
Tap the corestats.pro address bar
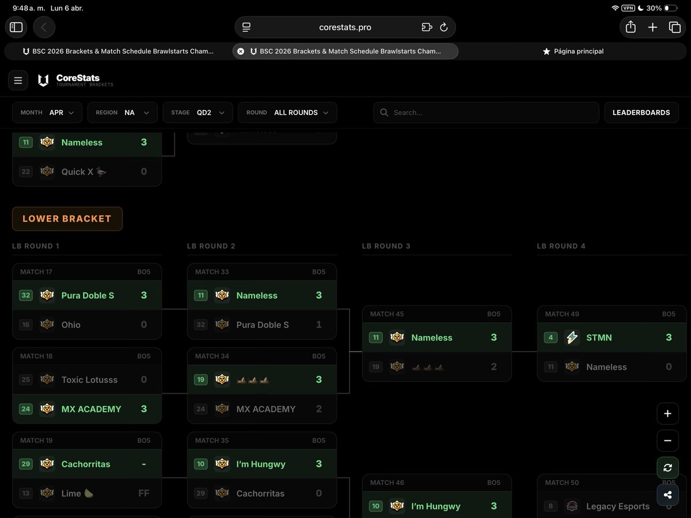point(345,27)
